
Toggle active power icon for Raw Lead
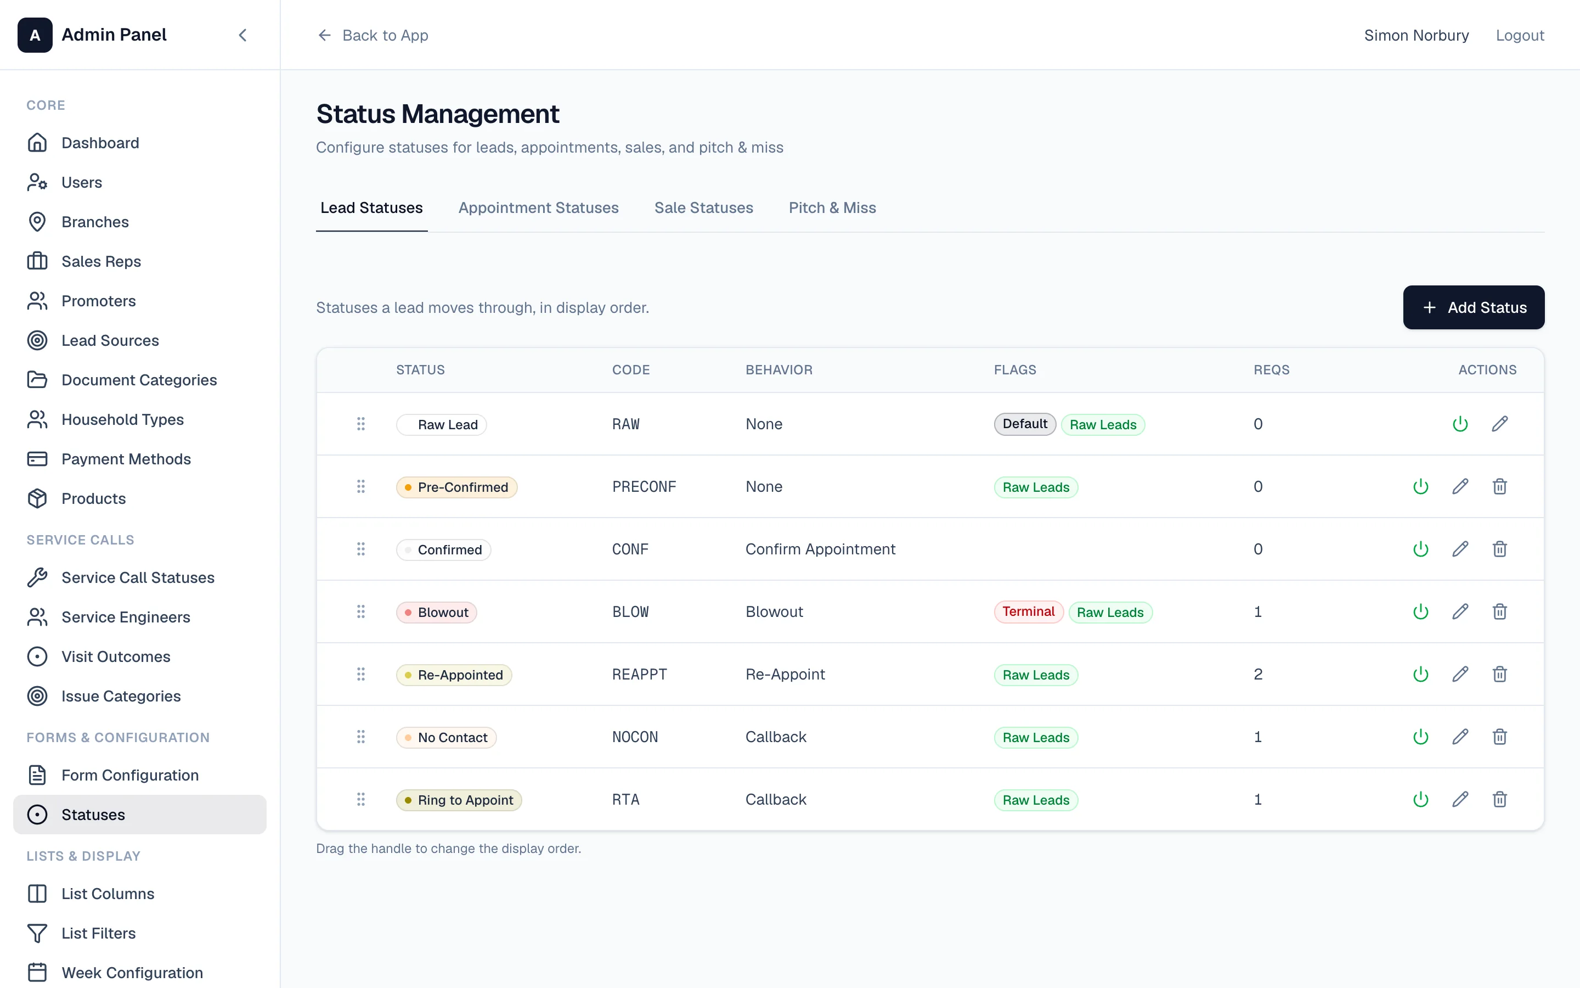[1460, 424]
